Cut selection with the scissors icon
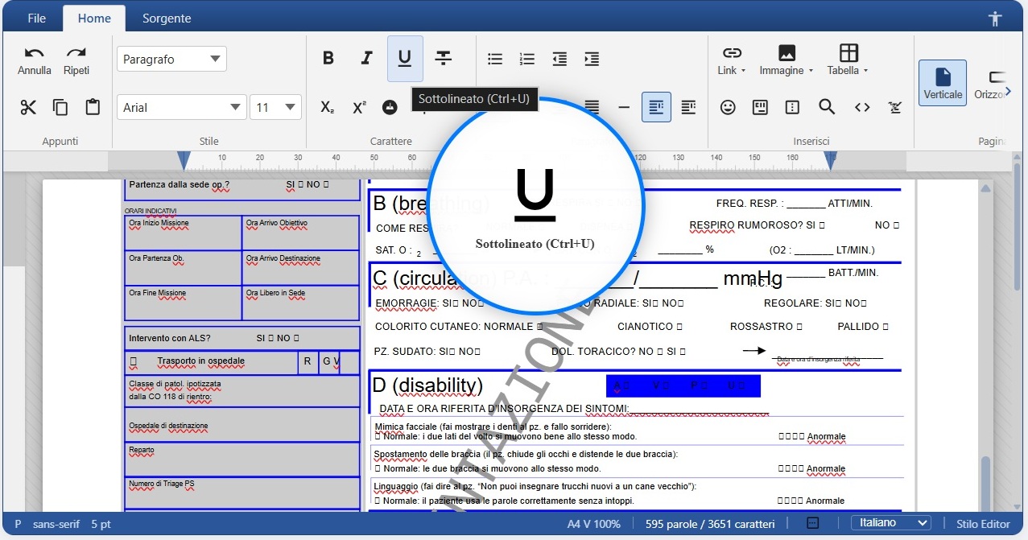 pos(29,107)
